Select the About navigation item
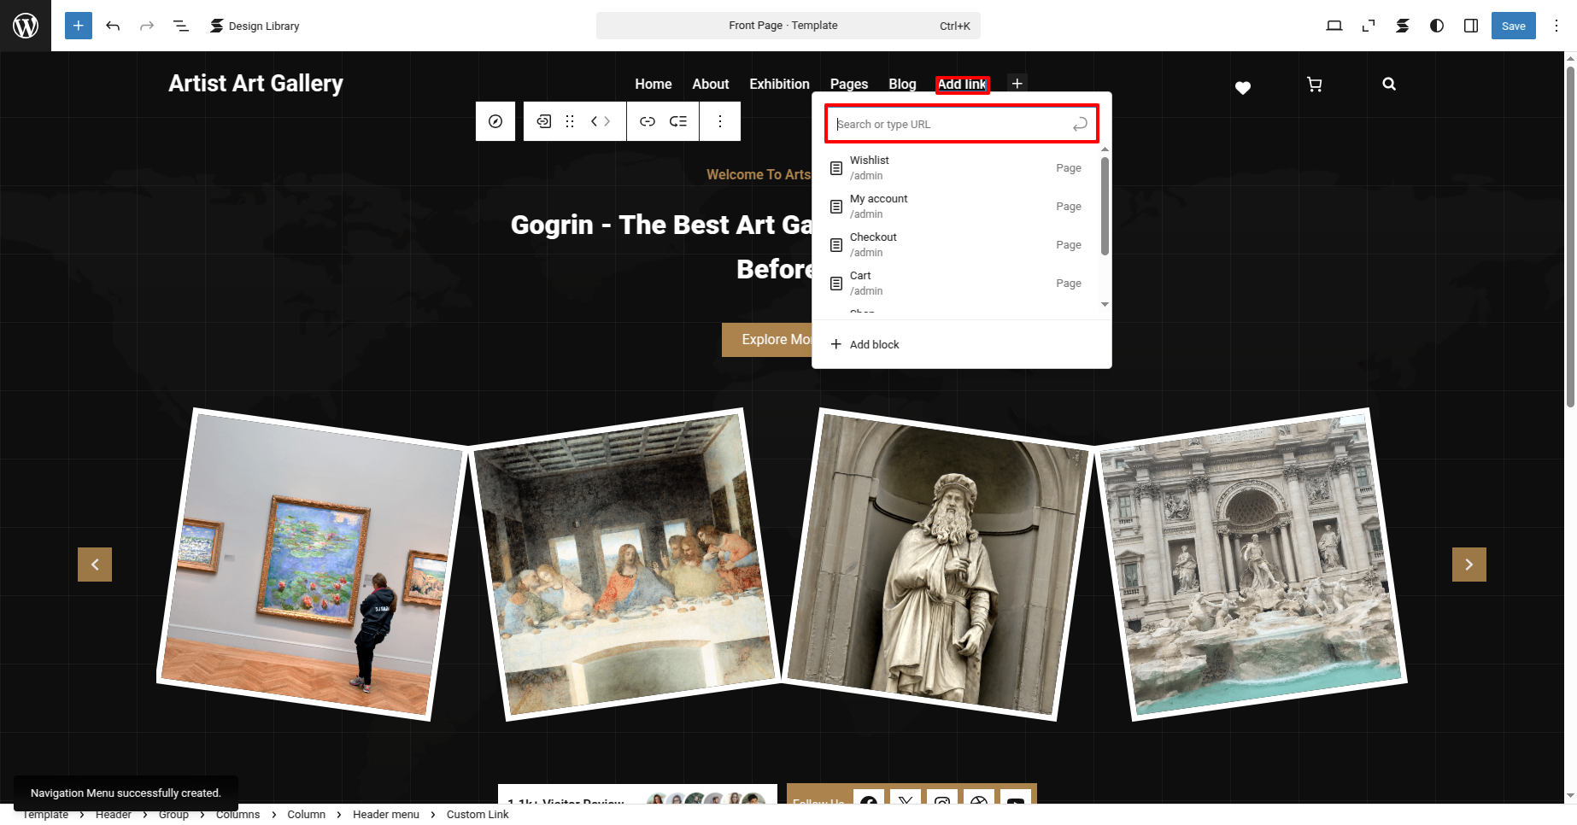The image size is (1577, 825). pos(711,84)
